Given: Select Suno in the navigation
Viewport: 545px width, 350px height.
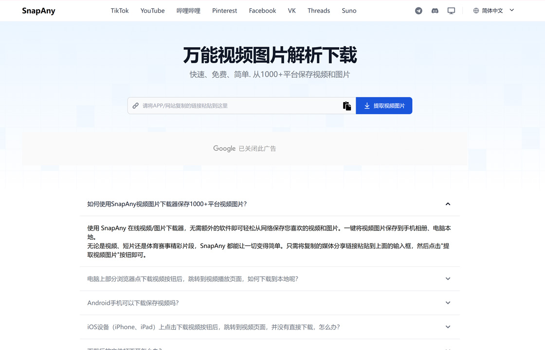Looking at the screenshot, I should coord(349,11).
